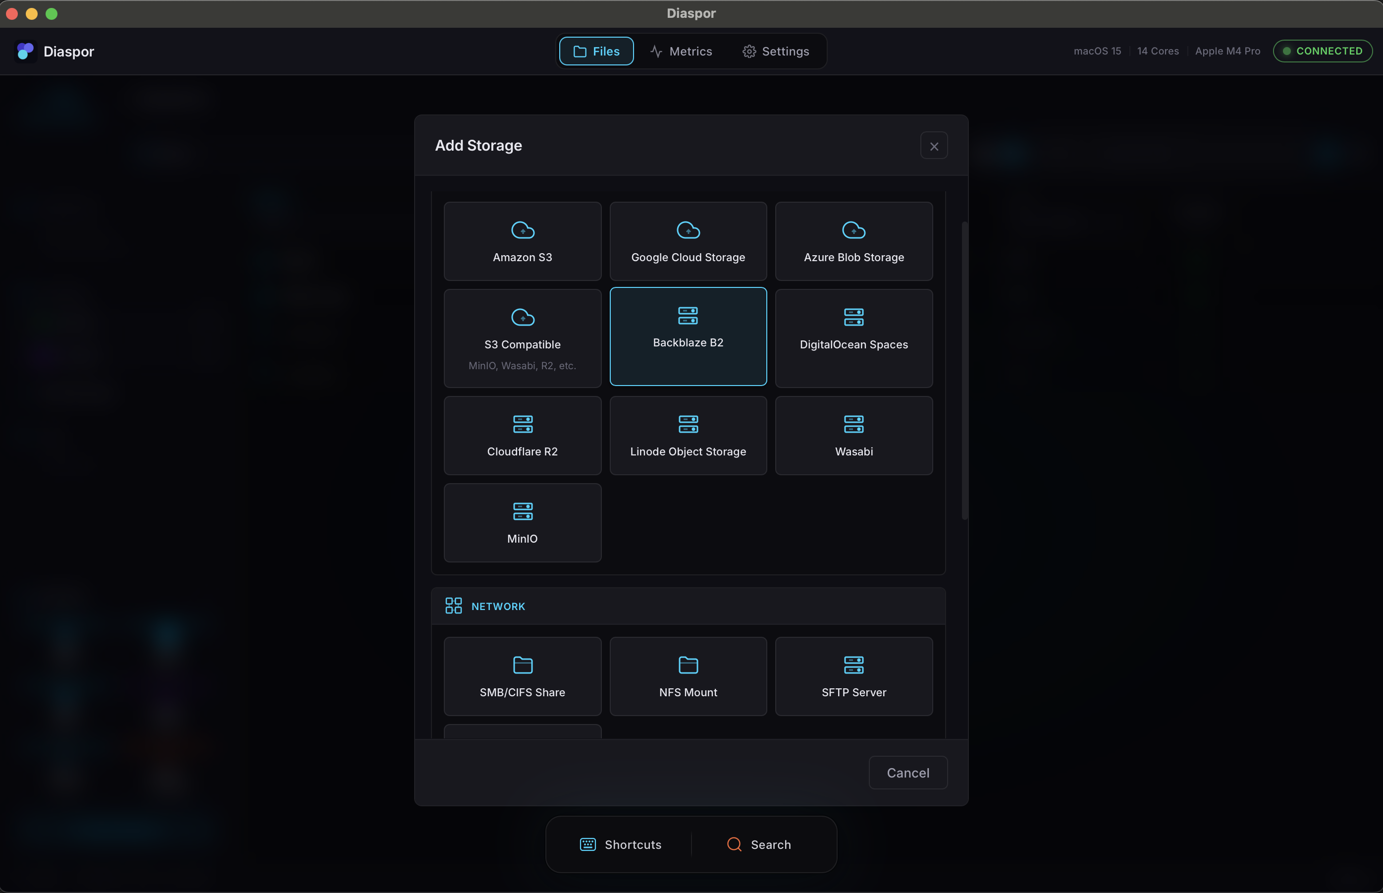Click the yellow window minimize button
The width and height of the screenshot is (1383, 893).
point(32,13)
